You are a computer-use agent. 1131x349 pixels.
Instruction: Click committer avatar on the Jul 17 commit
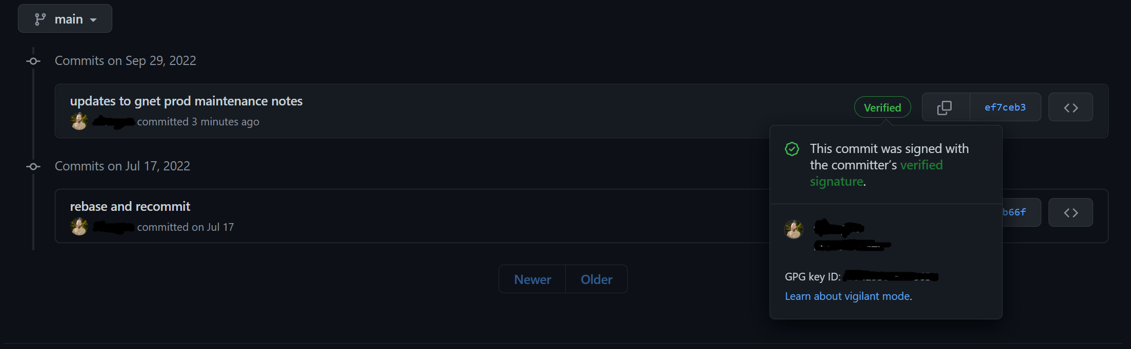pos(79,226)
